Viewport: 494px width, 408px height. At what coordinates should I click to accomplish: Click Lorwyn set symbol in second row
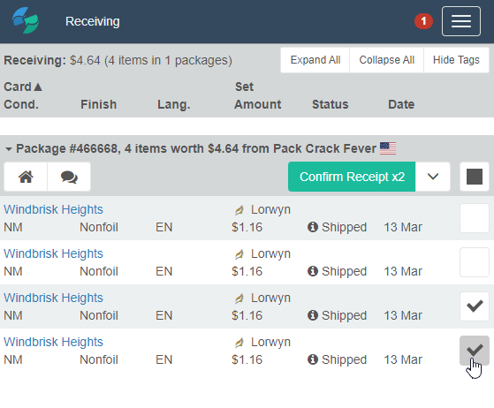pyautogui.click(x=239, y=254)
